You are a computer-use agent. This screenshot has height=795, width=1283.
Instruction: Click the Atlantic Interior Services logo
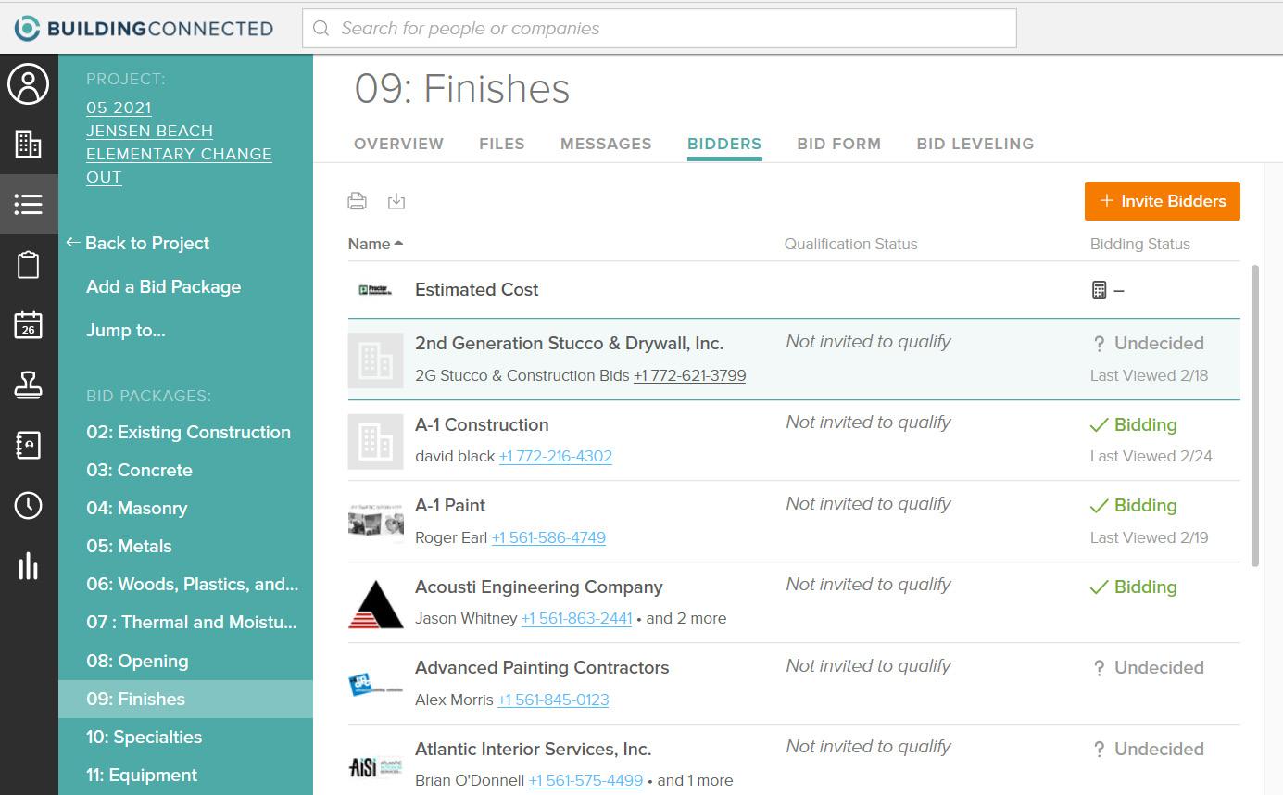(375, 766)
